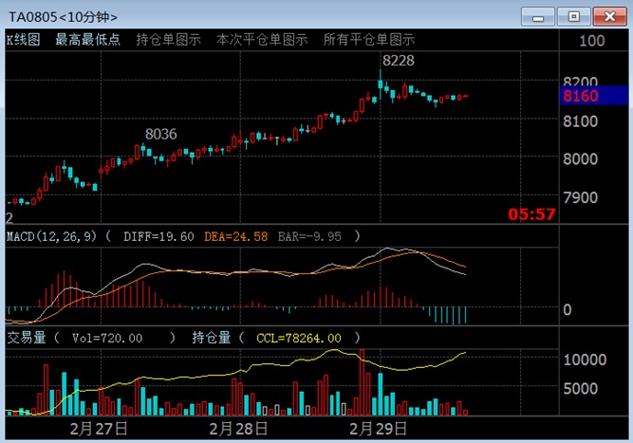Click the TA0805<10分钟> window title
Viewport: 633px width, 443px height.
coord(63,17)
